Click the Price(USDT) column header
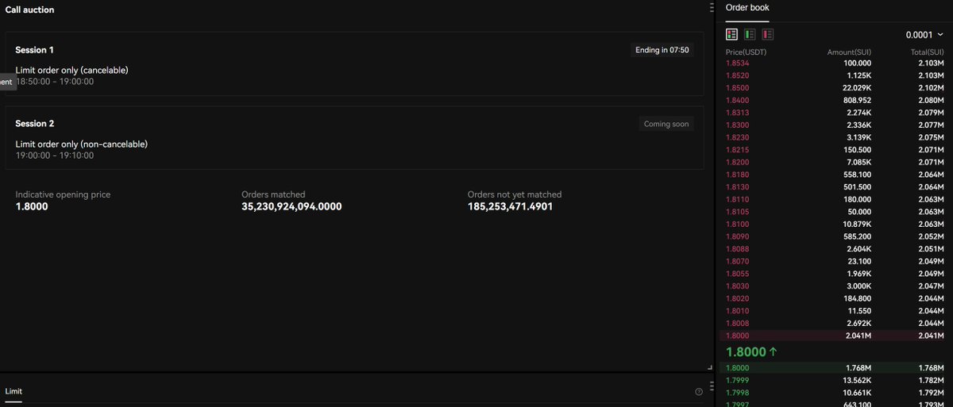The height and width of the screenshot is (407, 953). (747, 52)
